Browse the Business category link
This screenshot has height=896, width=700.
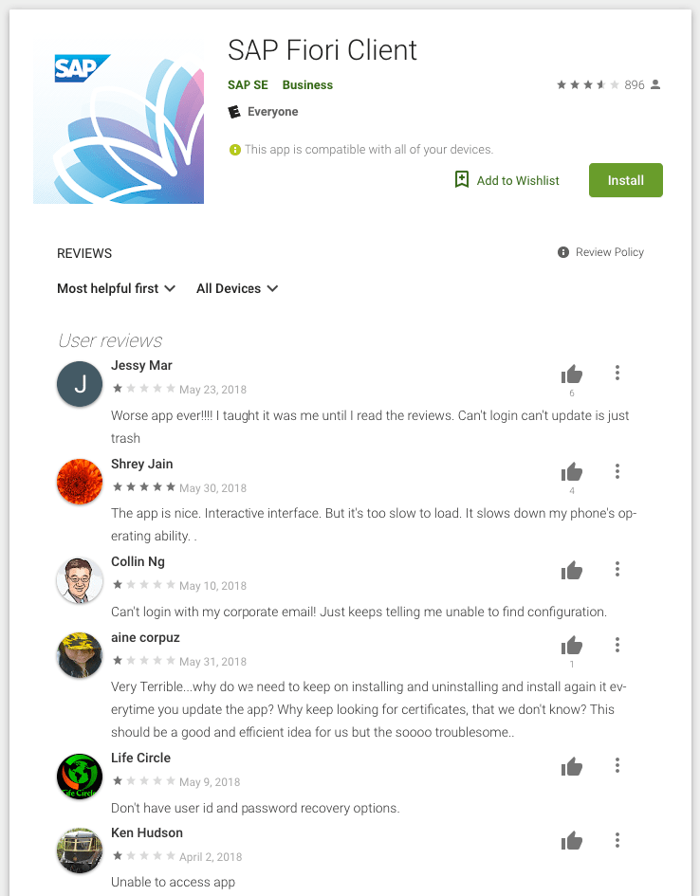(307, 85)
